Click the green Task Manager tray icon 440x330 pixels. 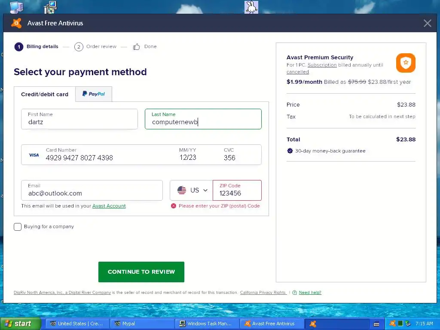(x=400, y=323)
